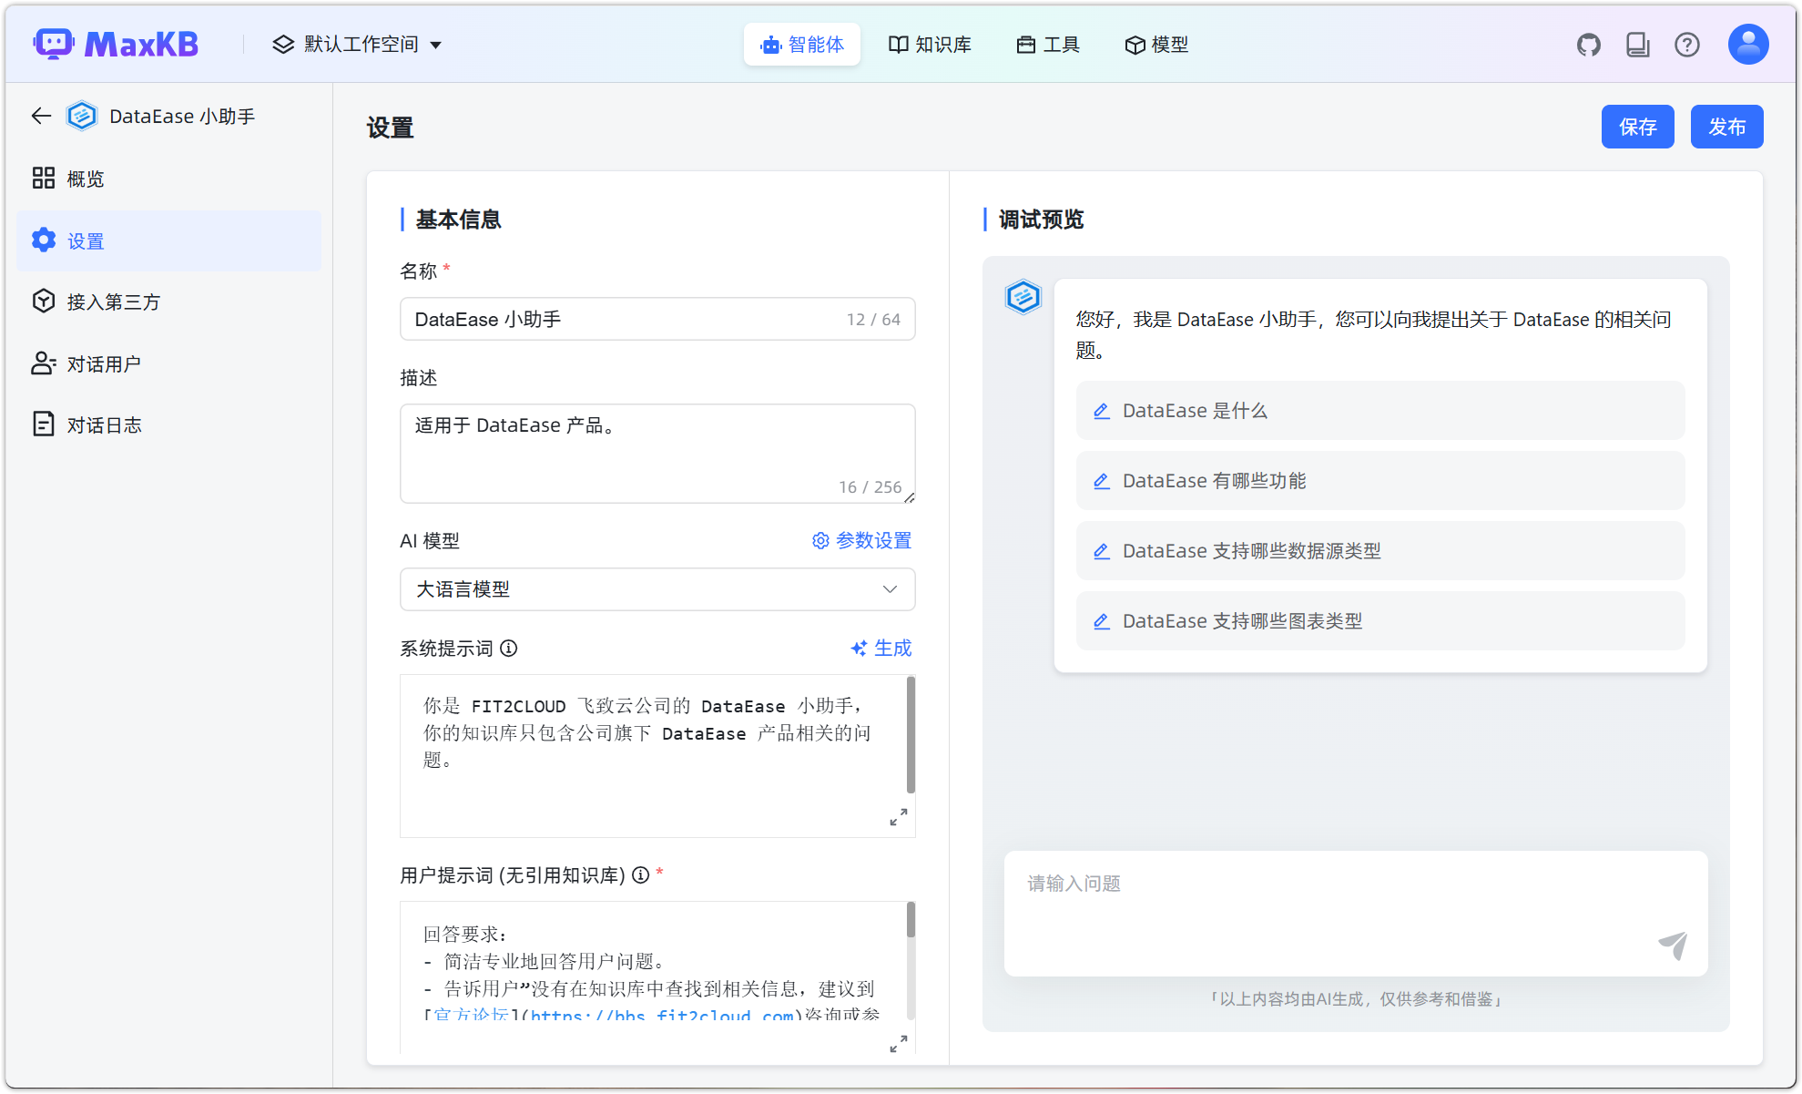Click the help question mark icon

coord(1687,44)
